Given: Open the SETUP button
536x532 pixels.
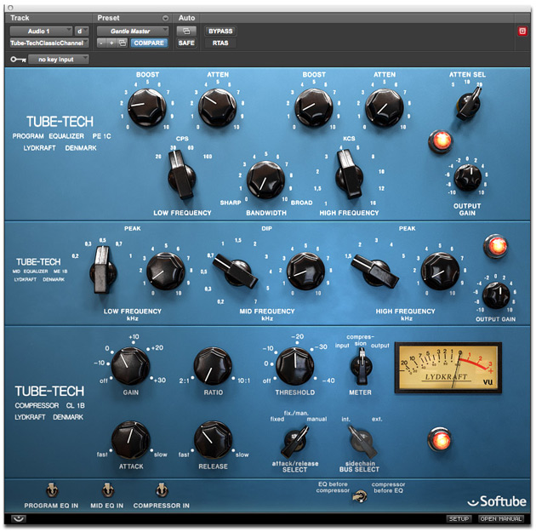Looking at the screenshot, I should pyautogui.click(x=459, y=518).
